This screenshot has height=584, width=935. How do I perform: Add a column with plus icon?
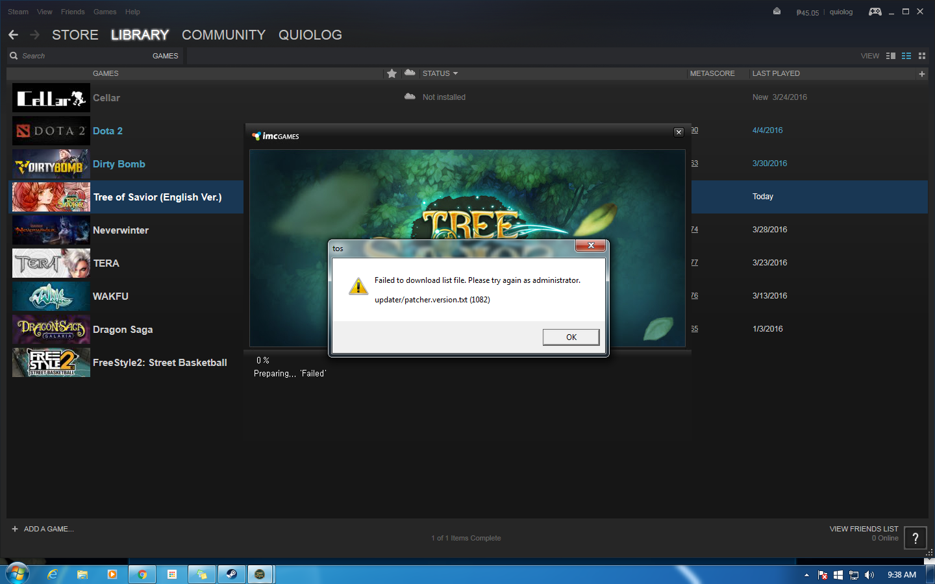921,74
